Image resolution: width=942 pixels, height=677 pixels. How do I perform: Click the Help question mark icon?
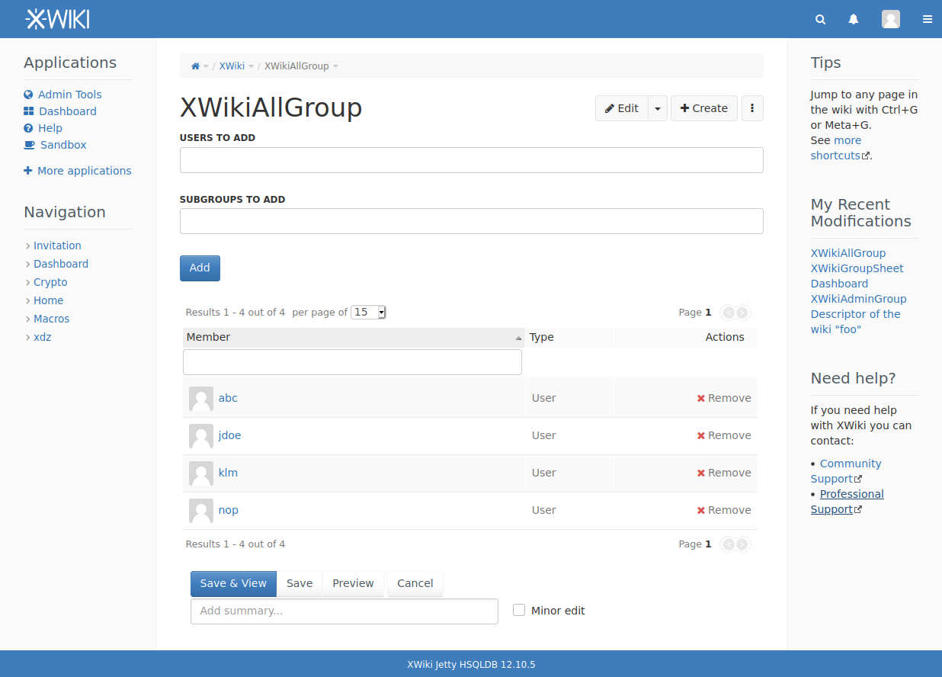pyautogui.click(x=28, y=128)
